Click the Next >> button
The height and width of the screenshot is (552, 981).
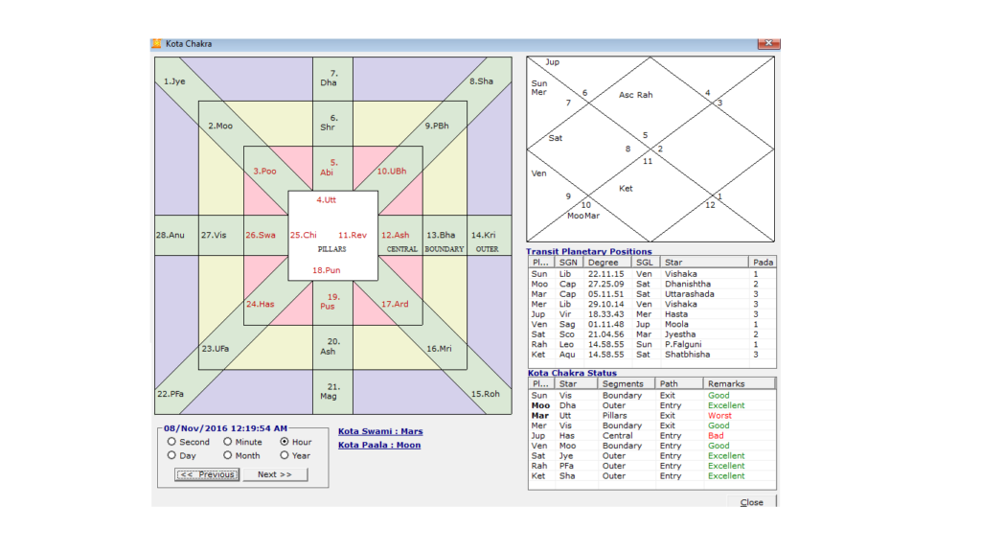click(275, 474)
